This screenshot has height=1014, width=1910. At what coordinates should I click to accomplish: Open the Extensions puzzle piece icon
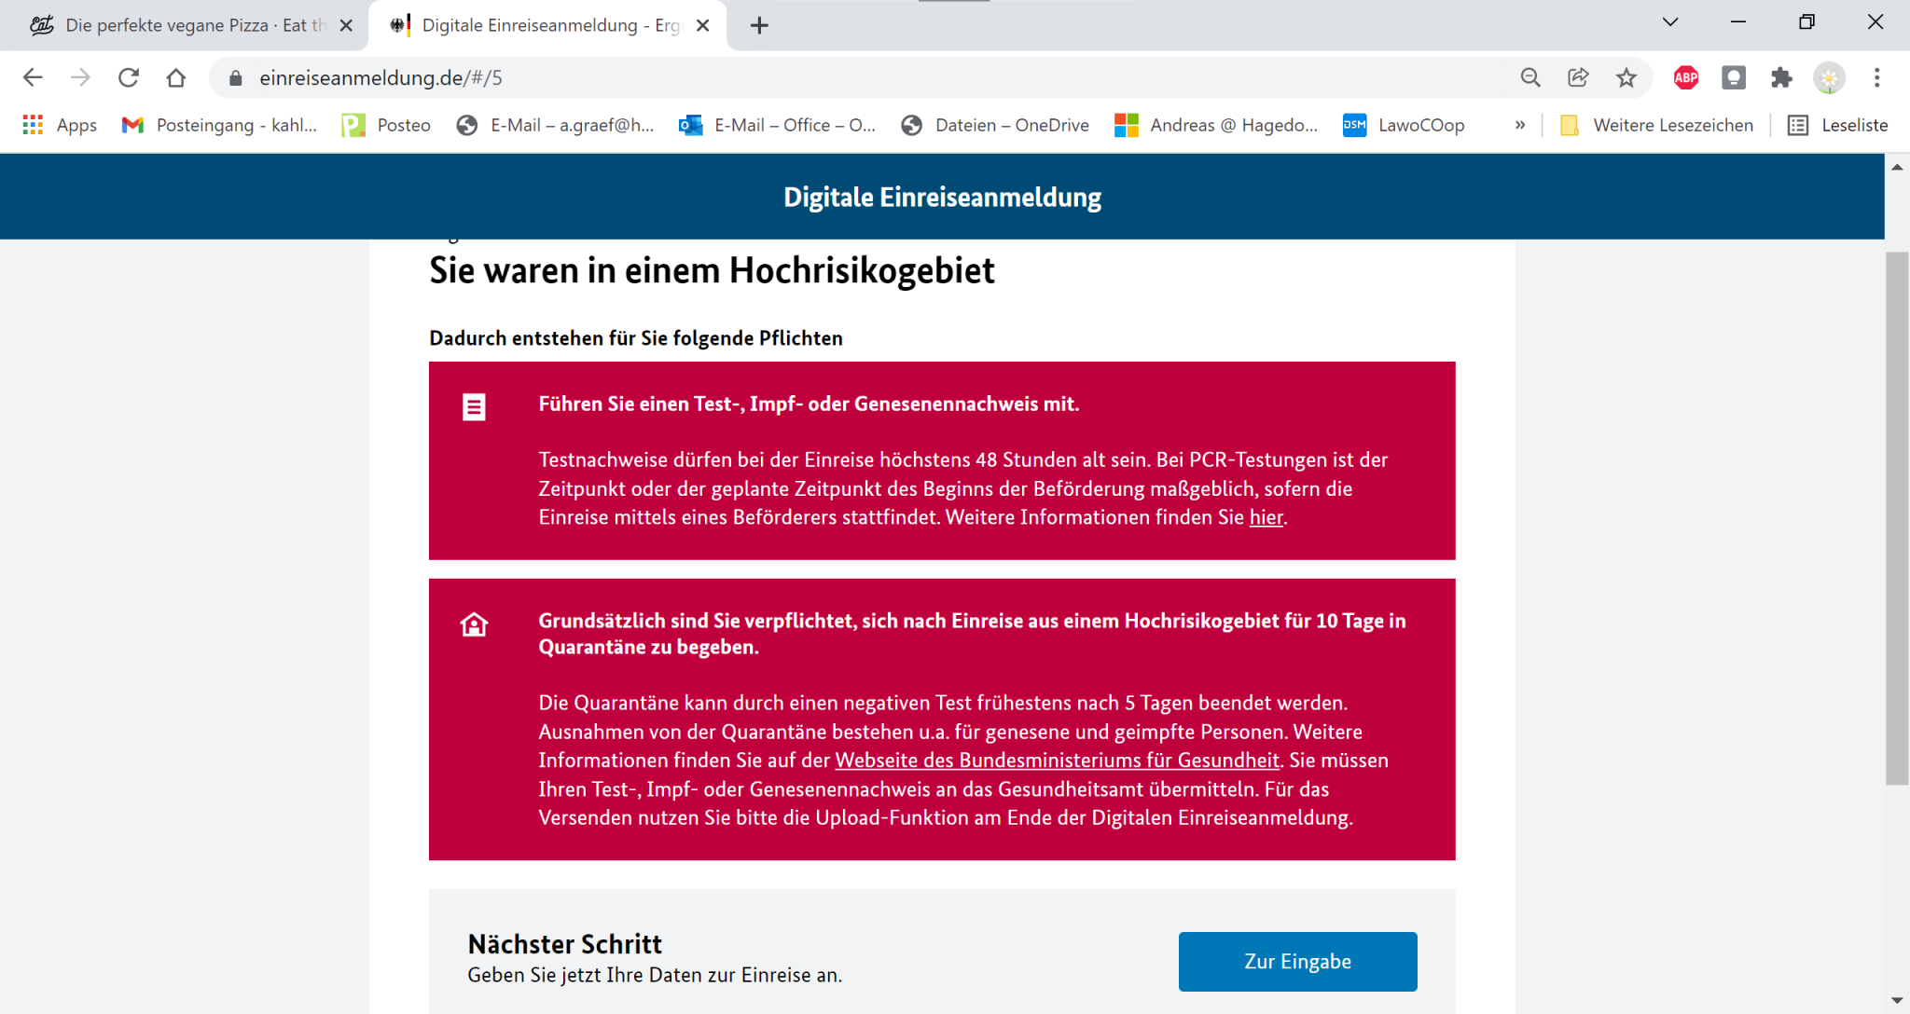point(1781,78)
